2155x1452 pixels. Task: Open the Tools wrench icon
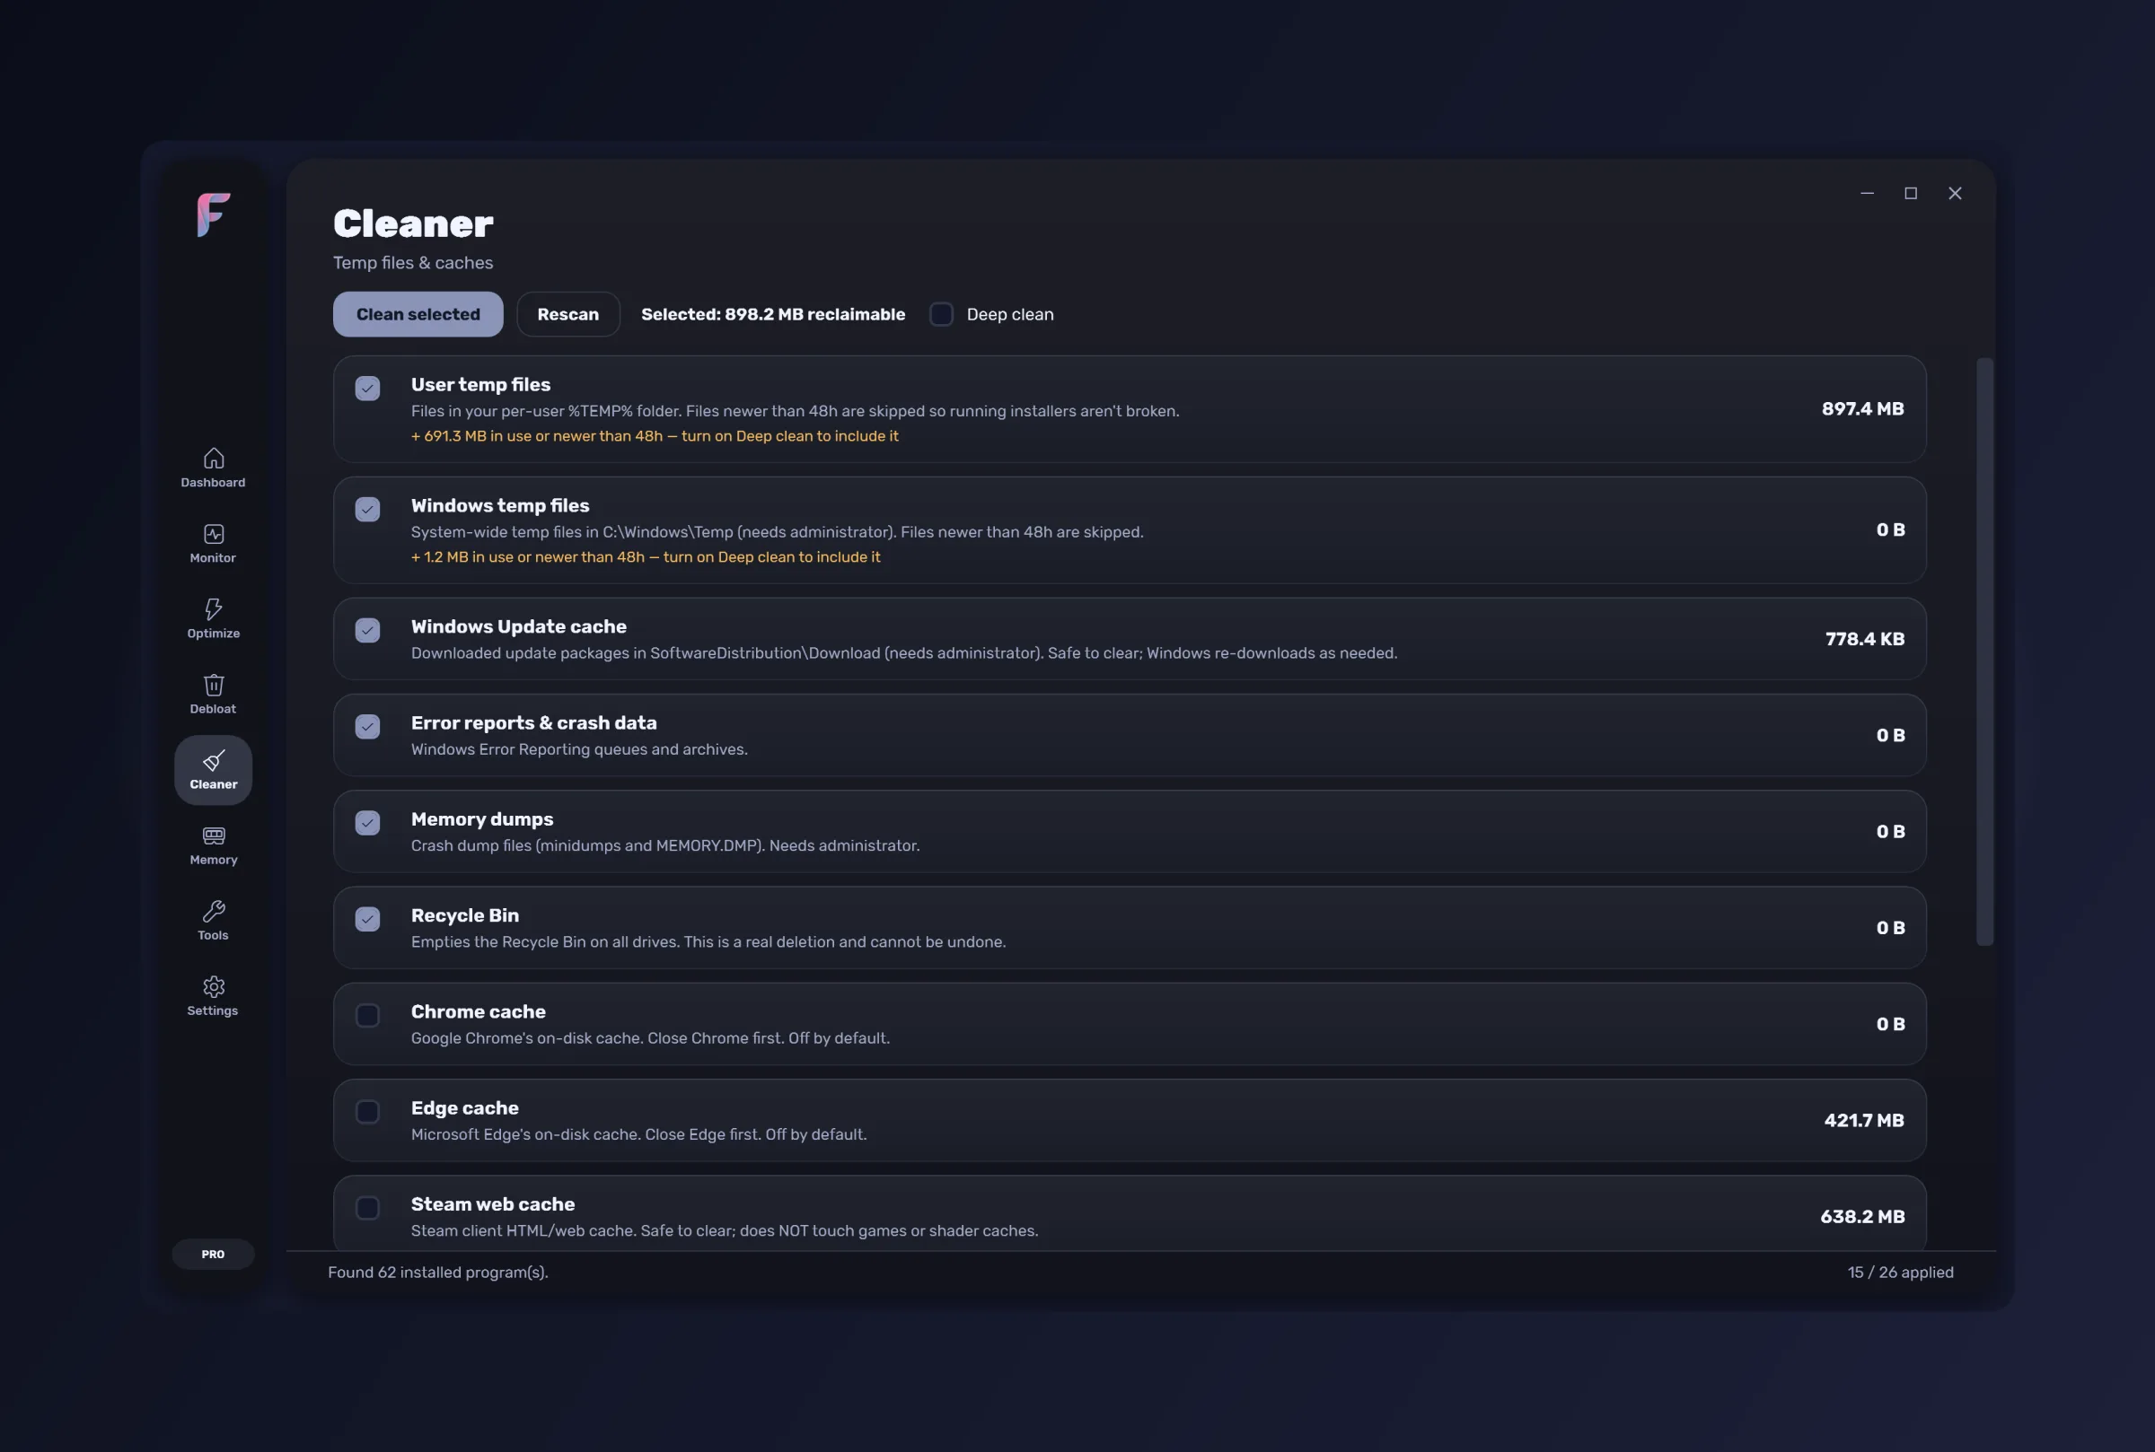pos(213,911)
